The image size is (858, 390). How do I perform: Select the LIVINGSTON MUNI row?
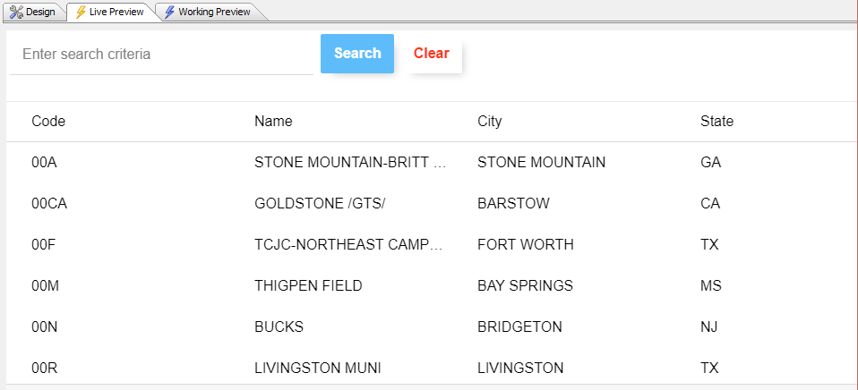point(433,366)
